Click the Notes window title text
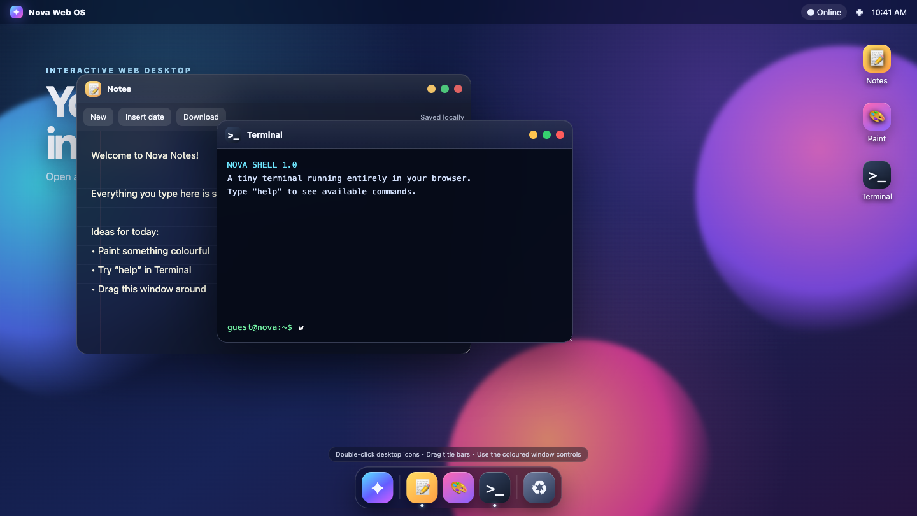 (119, 89)
